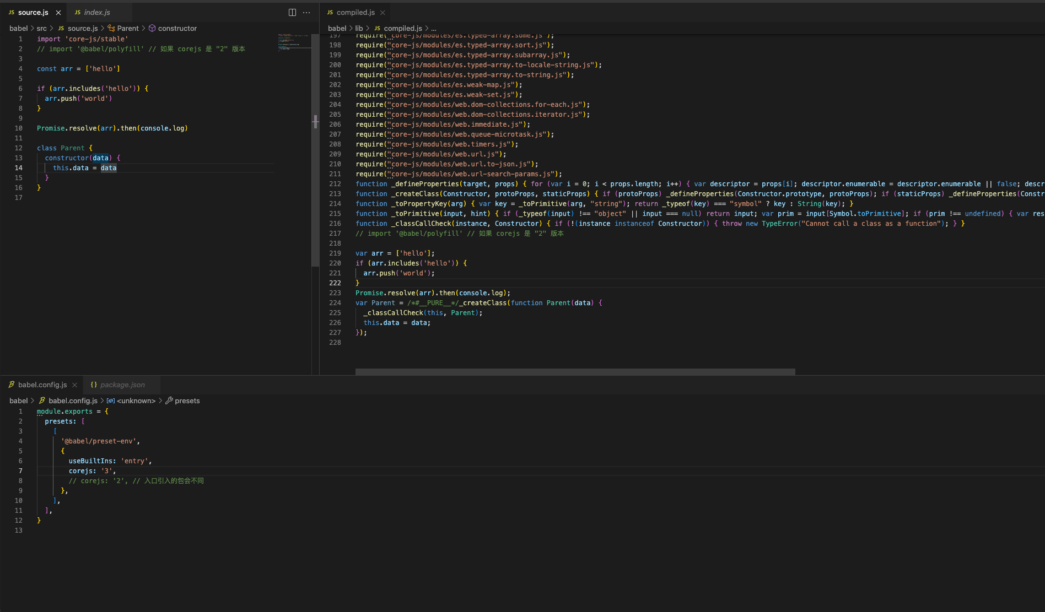Close the source.js tab
The height and width of the screenshot is (612, 1045).
tap(58, 13)
